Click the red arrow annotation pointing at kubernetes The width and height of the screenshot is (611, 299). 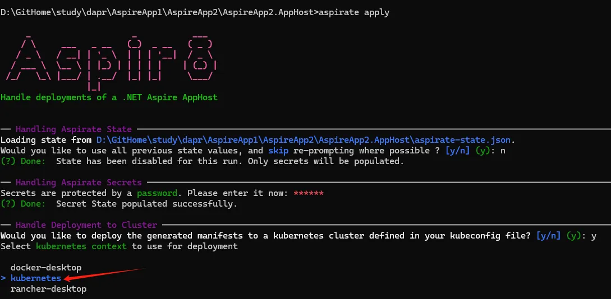[x=104, y=273]
